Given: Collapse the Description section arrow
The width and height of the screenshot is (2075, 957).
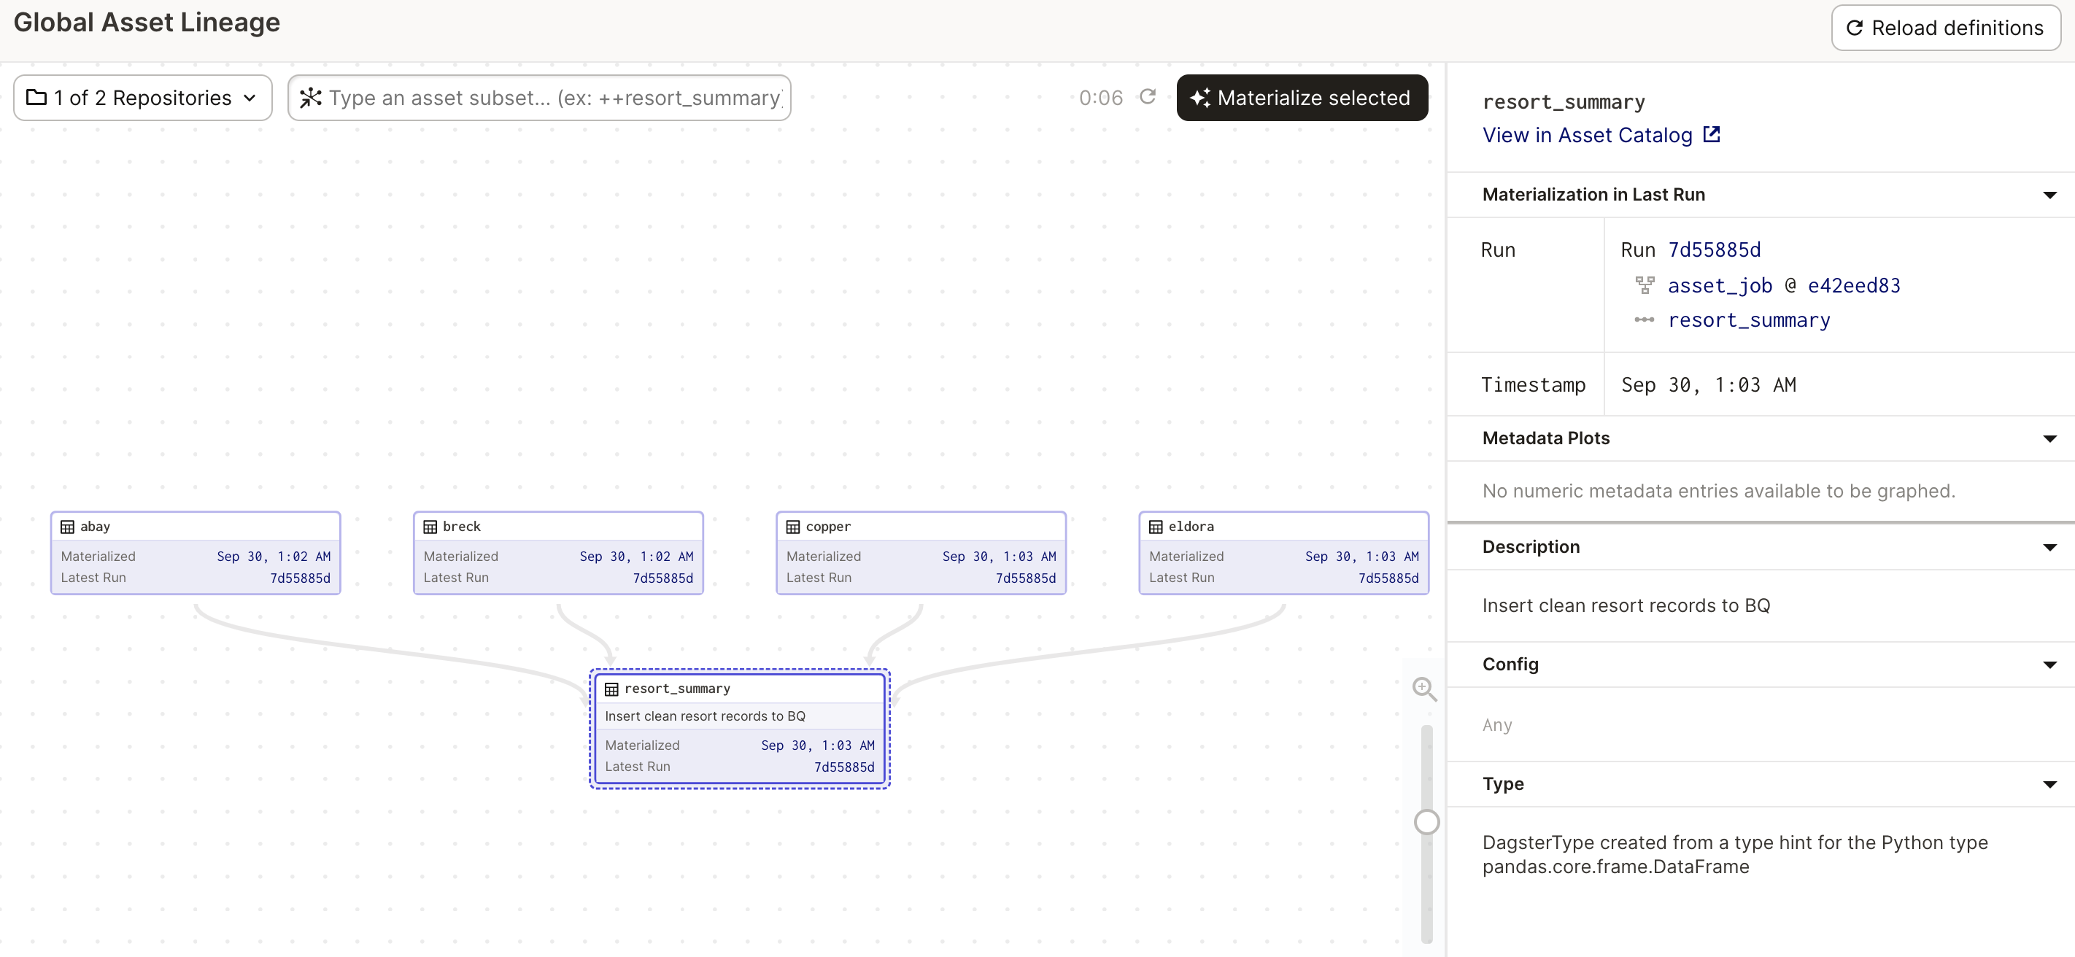Looking at the screenshot, I should (x=2049, y=547).
